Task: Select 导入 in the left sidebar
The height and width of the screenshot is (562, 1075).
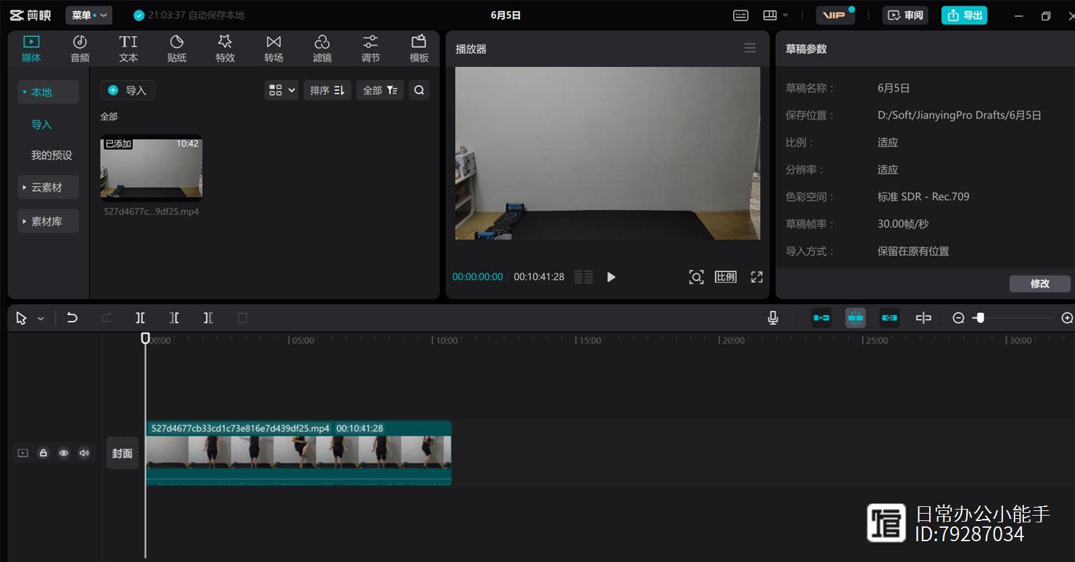Action: (x=42, y=124)
